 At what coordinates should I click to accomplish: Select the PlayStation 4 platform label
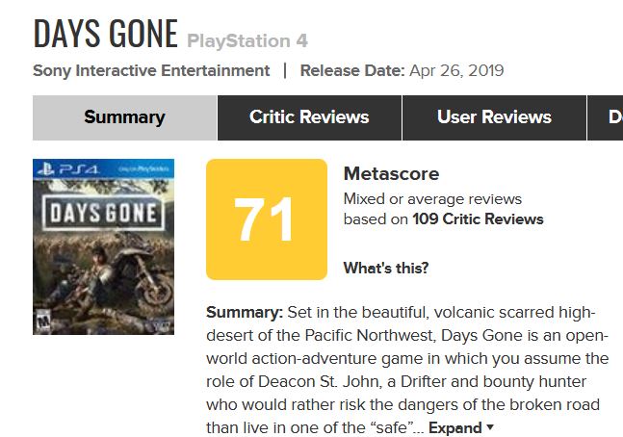click(x=247, y=40)
